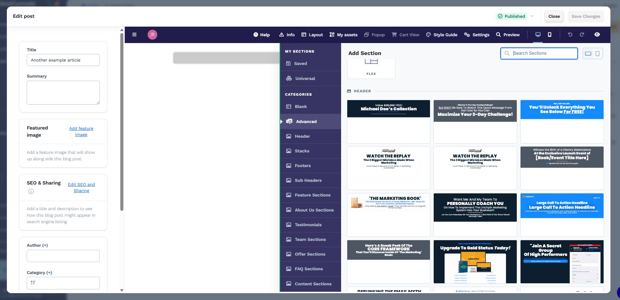The image size is (620, 300).
Task: Select the Stacks category
Action: 311,151
